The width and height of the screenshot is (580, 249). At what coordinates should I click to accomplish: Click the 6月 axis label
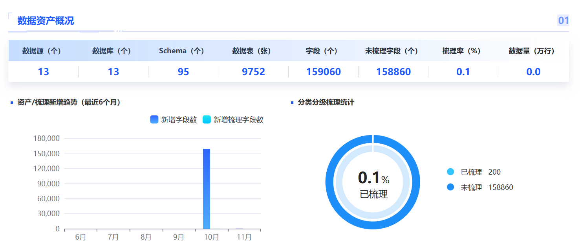pos(81,237)
